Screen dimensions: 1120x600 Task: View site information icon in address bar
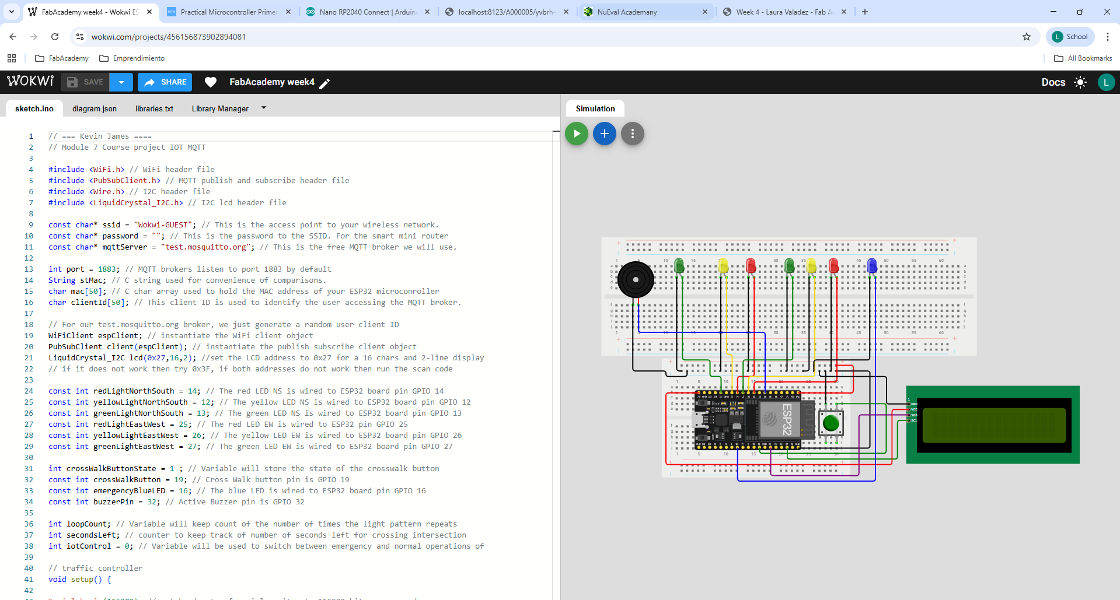coord(80,37)
